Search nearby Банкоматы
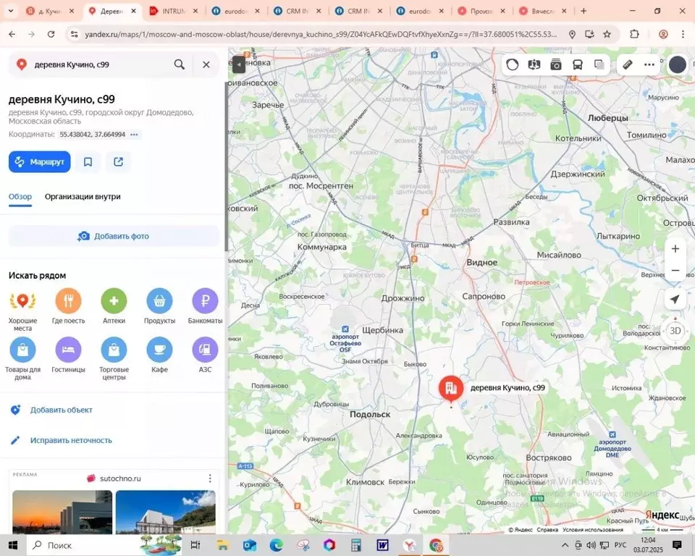The width and height of the screenshot is (695, 556). 205,306
